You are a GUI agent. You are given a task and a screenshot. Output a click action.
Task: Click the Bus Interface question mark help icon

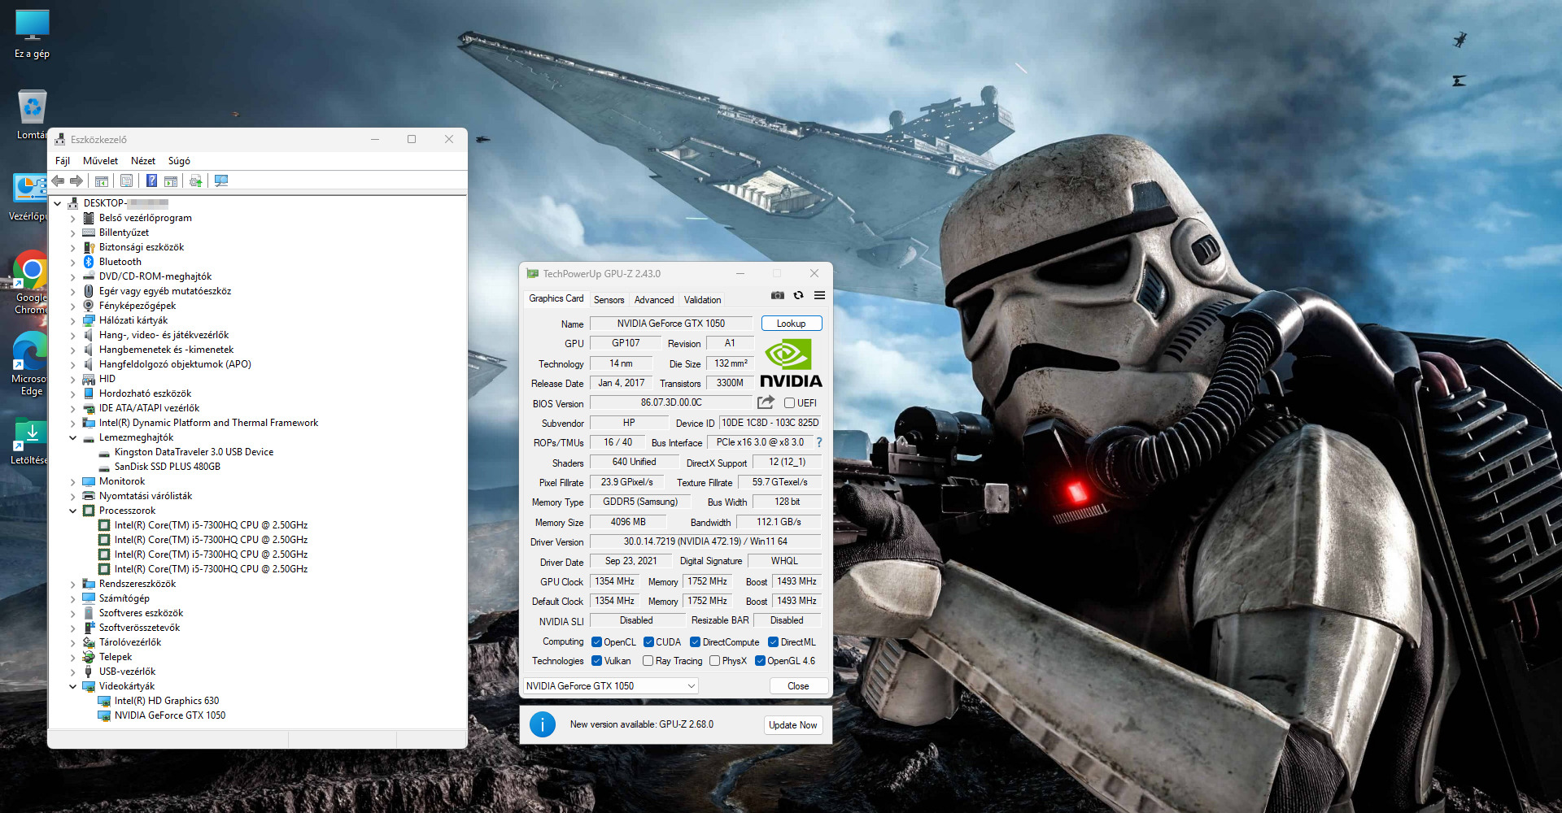coord(819,443)
